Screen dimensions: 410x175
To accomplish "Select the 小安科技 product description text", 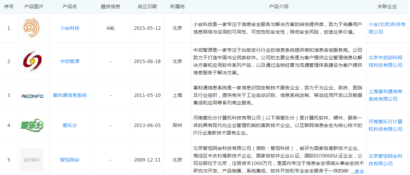I will (278, 28).
